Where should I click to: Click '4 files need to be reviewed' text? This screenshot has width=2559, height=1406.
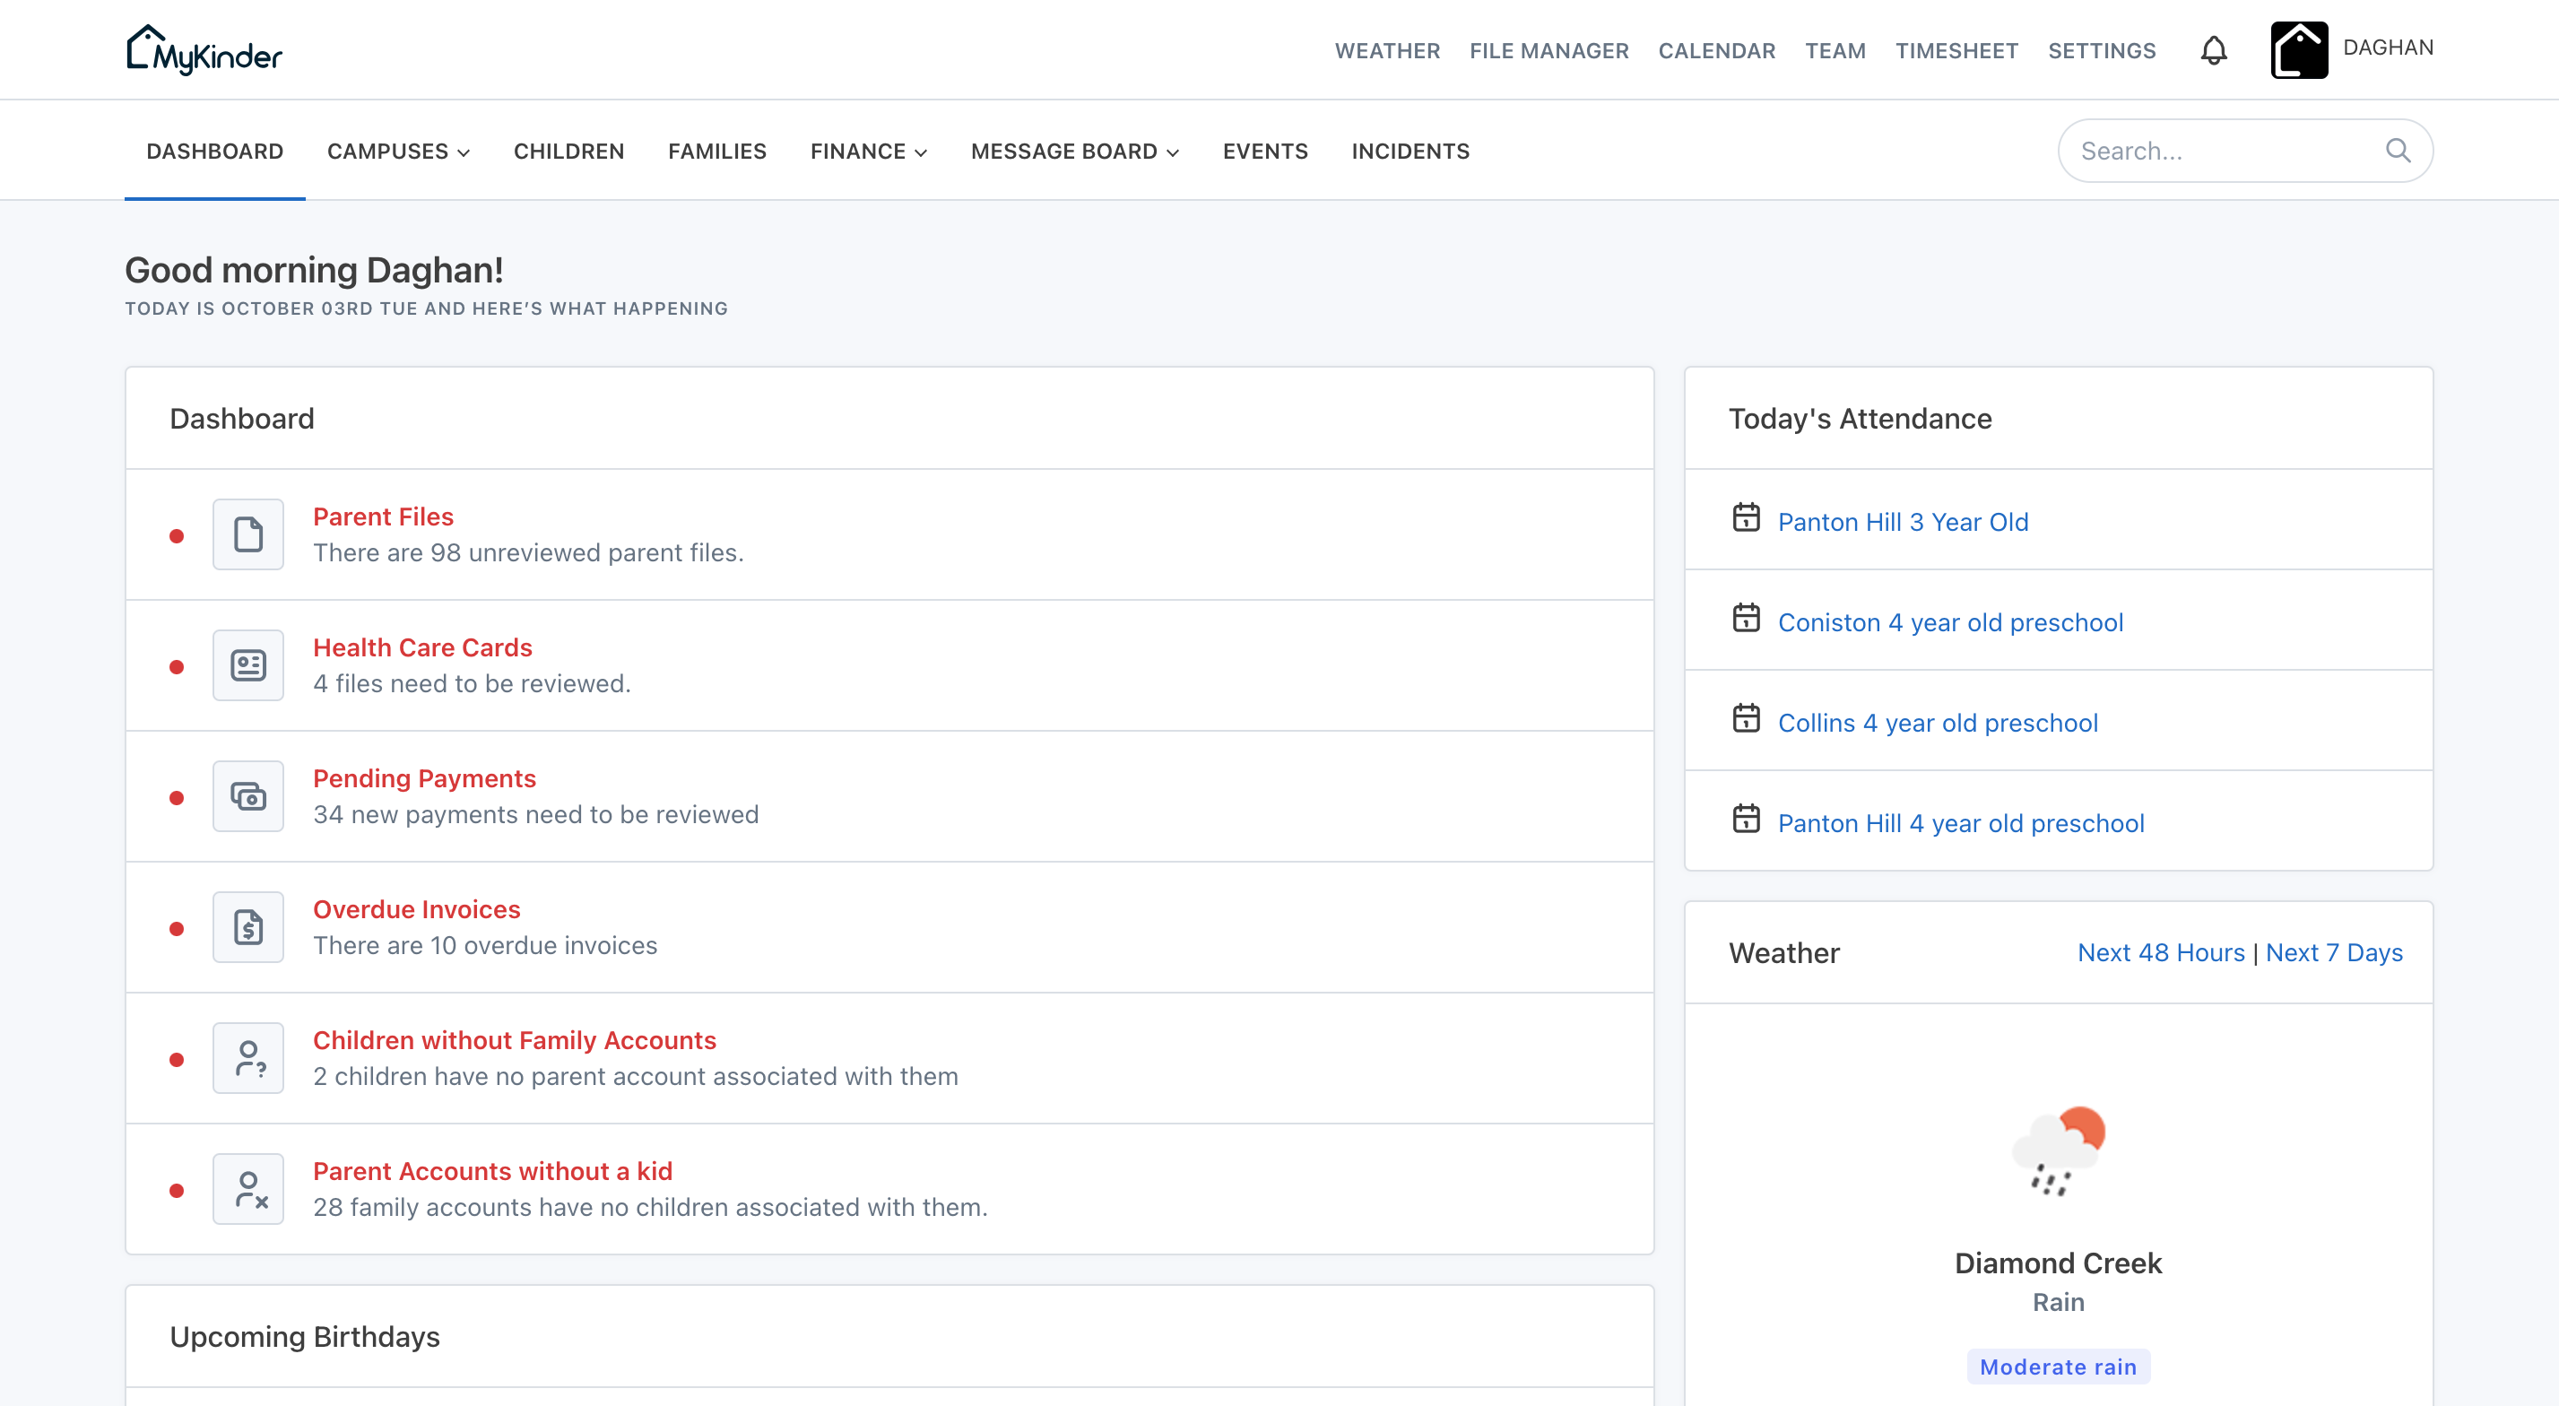point(472,683)
